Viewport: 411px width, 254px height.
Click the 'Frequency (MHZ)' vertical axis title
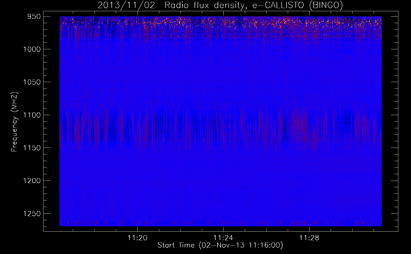[14, 122]
